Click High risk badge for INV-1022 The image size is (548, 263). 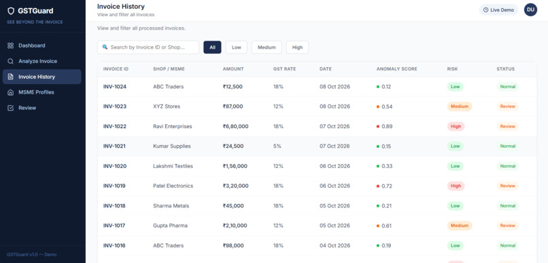456,127
